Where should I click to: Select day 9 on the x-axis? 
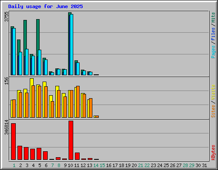(65, 165)
